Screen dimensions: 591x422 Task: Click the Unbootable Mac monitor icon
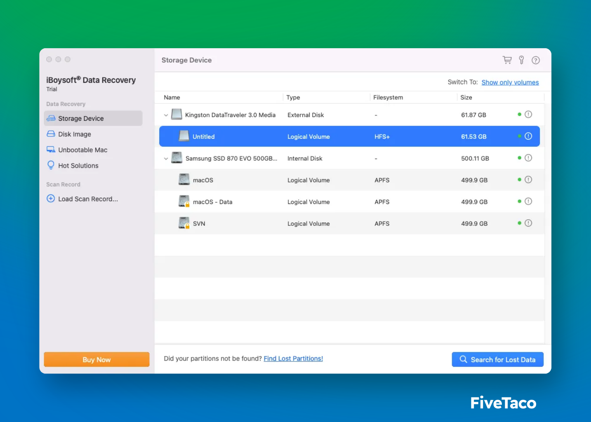51,150
